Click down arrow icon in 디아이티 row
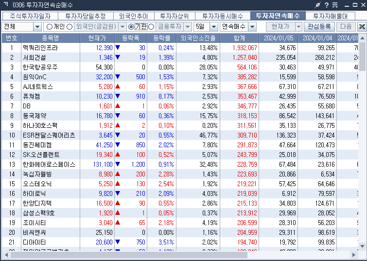 pos(118,242)
